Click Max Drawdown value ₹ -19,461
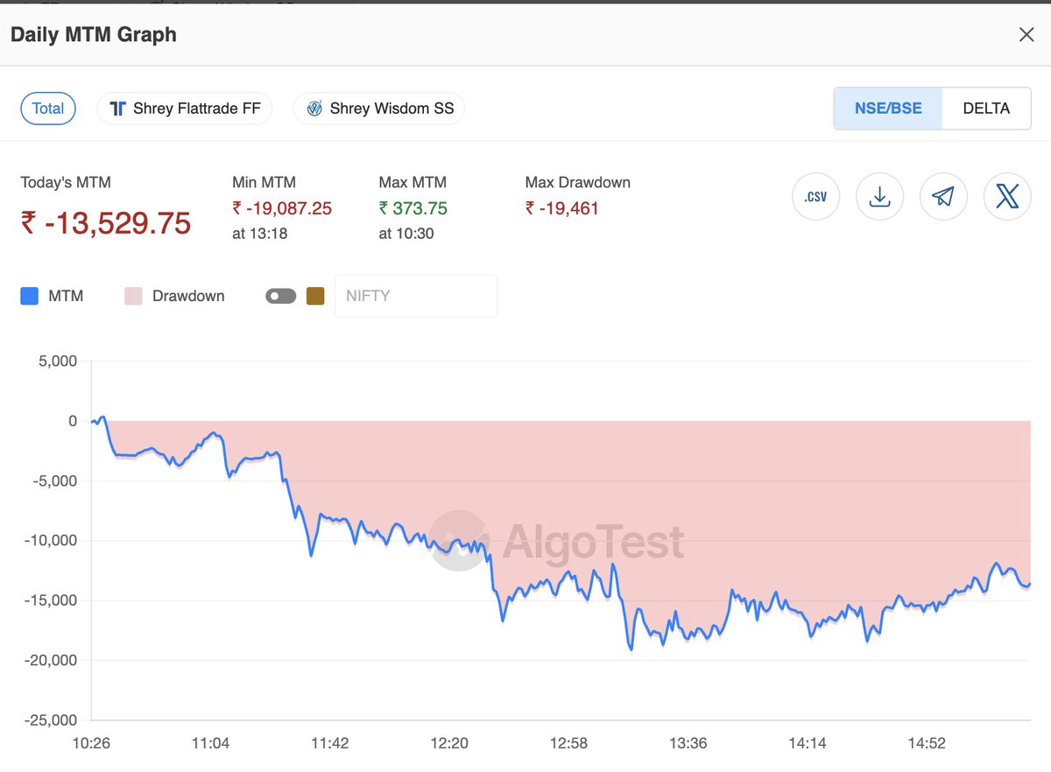Viewport: 1051px width, 772px height. click(x=562, y=208)
